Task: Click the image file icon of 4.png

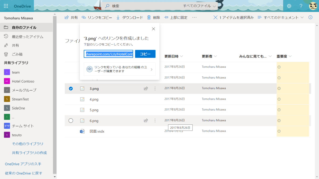Action: (82, 99)
